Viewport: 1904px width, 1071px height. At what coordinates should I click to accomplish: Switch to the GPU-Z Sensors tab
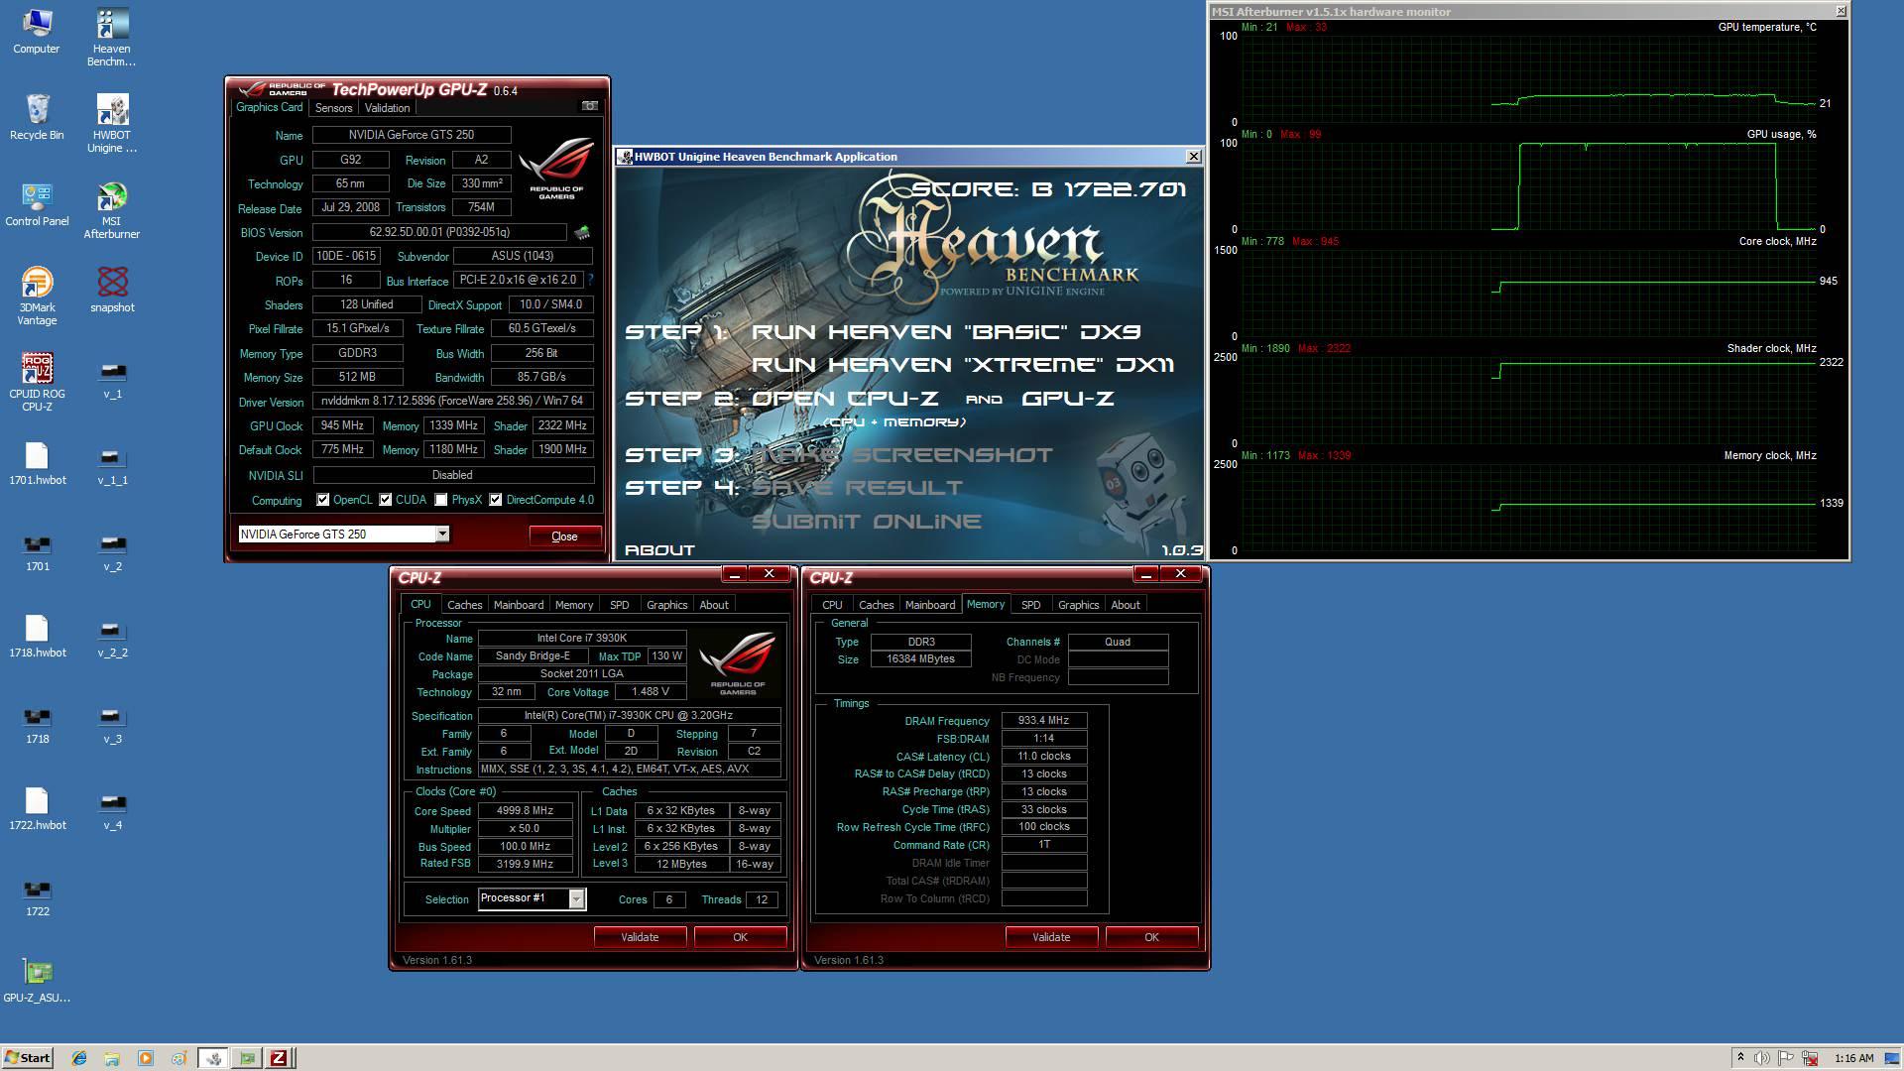click(333, 108)
